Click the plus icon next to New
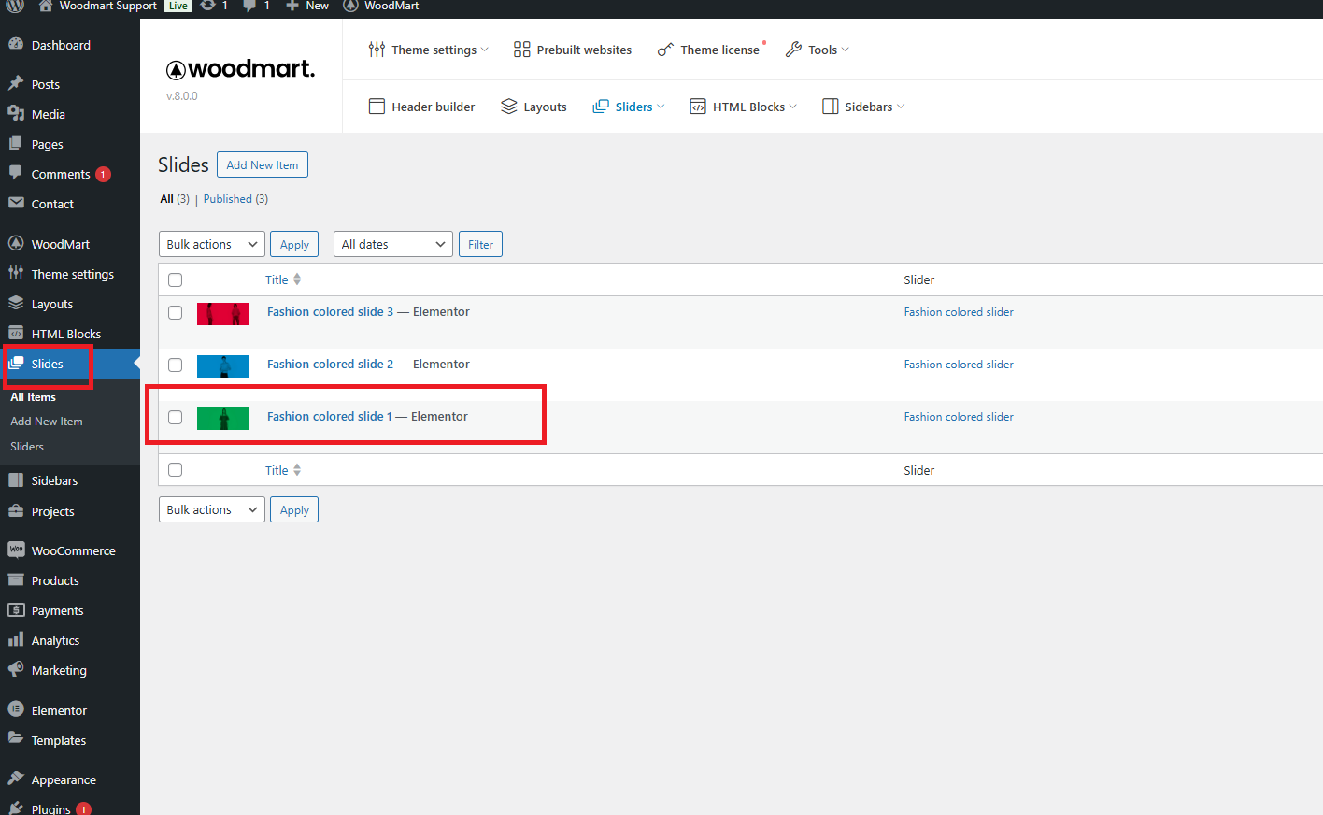Screen dimensions: 1323x815 (292, 6)
